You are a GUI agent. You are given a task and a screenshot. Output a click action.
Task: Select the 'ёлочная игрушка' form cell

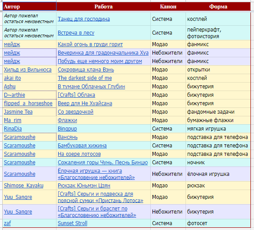pos(218,174)
